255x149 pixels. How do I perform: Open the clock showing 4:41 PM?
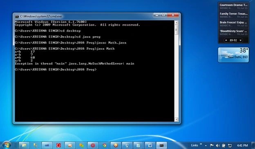[x=242, y=145]
